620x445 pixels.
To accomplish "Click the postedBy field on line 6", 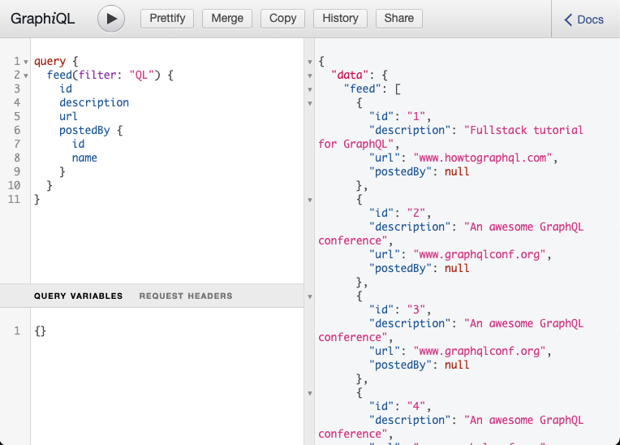I will pos(84,130).
